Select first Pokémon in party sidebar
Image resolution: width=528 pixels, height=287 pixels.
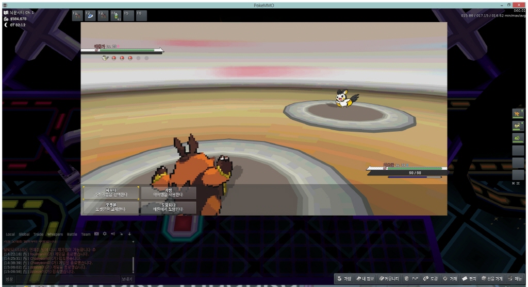(x=518, y=113)
